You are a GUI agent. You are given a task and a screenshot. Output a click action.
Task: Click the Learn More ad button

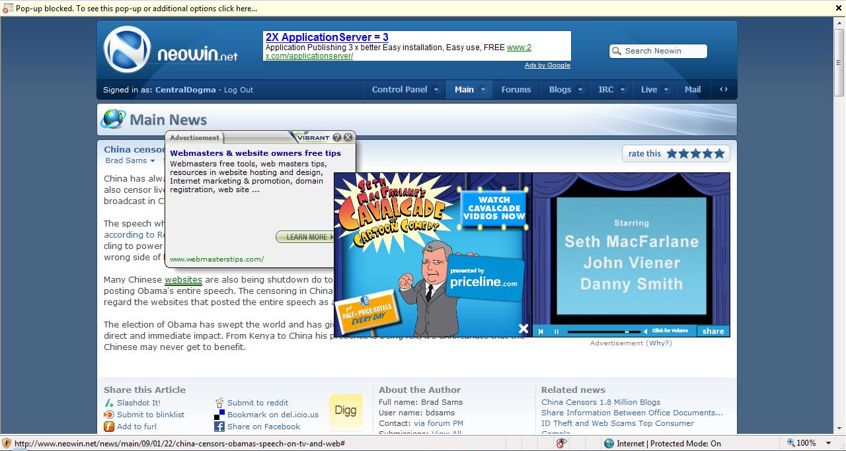305,237
